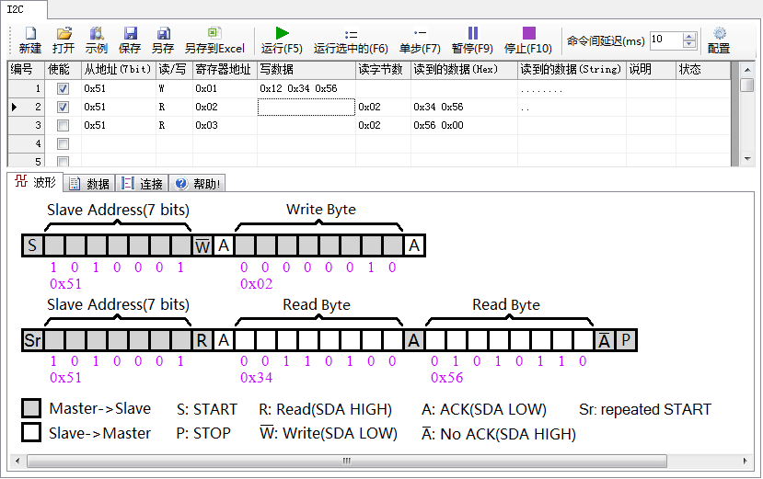Click the write data cell in row 2
This screenshot has width=763, height=479.
coord(306,108)
